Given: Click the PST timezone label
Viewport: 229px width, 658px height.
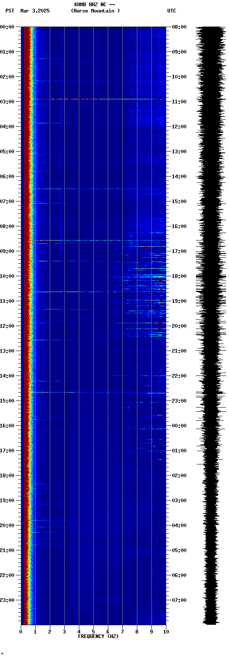Looking at the screenshot, I should 10,11.
